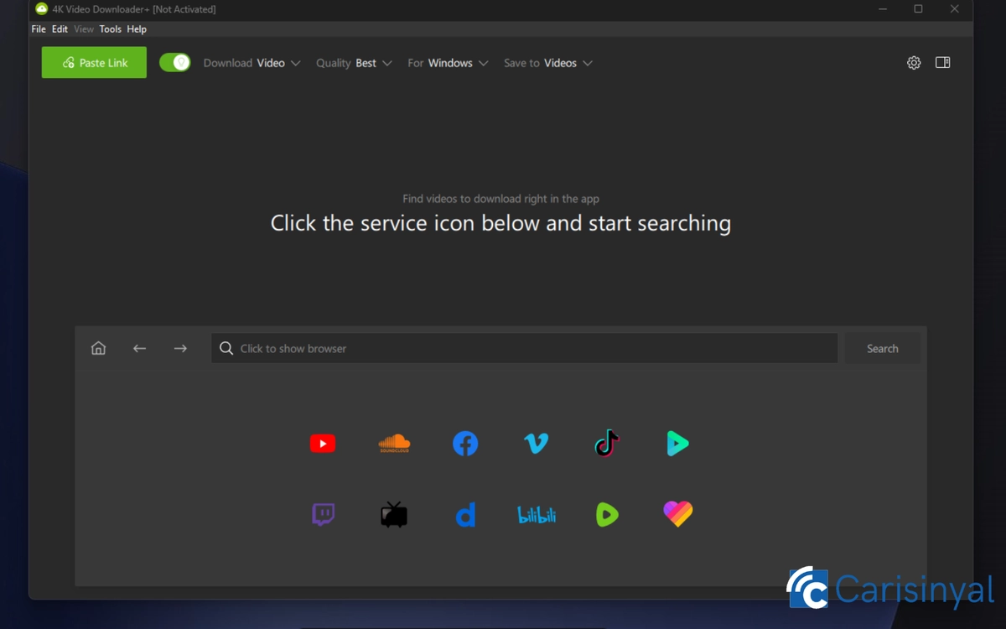Choose the Vimeo service icon
Screen dimensions: 1006x629
click(x=537, y=444)
